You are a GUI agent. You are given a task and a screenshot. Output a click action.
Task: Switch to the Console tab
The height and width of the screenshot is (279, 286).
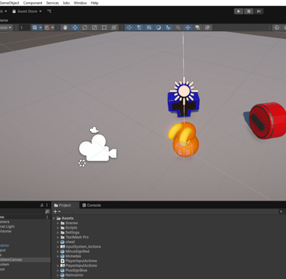pyautogui.click(x=92, y=205)
